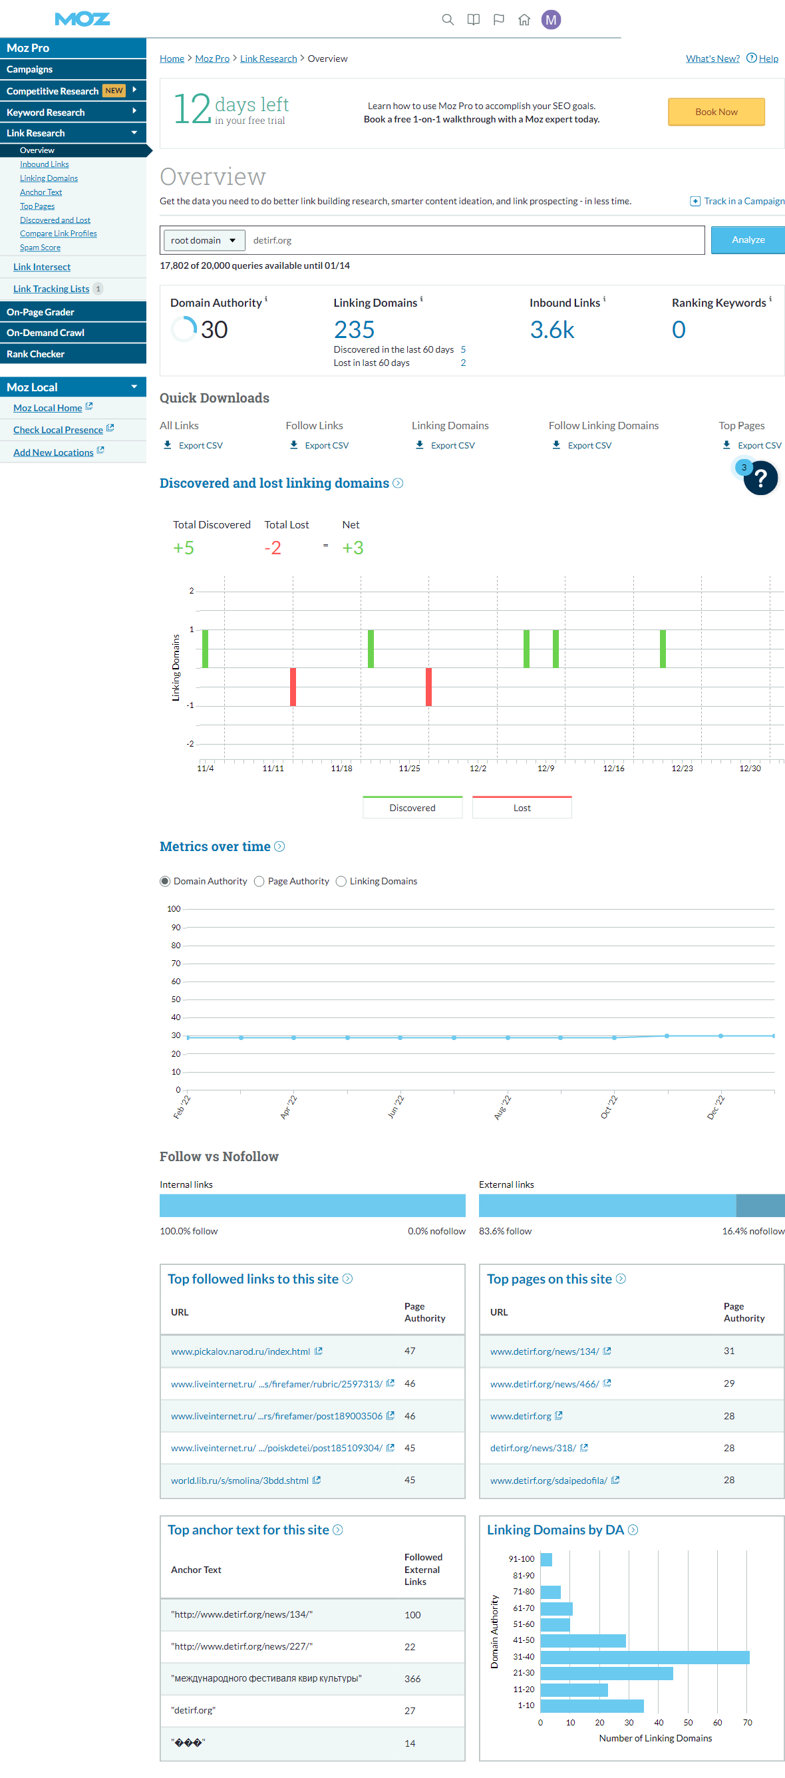Select the Domain Authority radio button
The image size is (785, 1778).
(165, 881)
